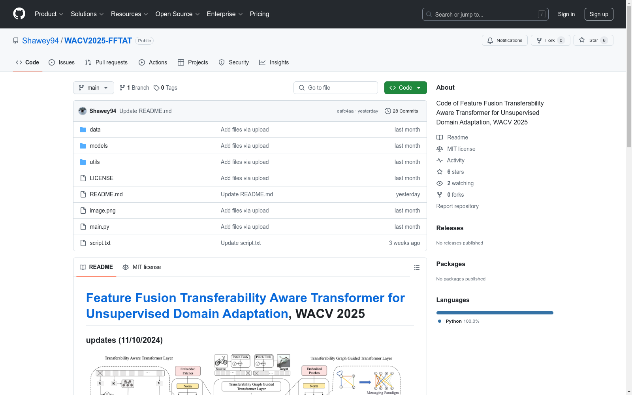The image size is (632, 395).
Task: Click the Python 100.0% language link
Action: (x=459, y=321)
